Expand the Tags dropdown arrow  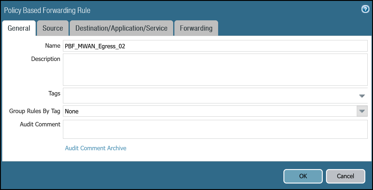(x=362, y=96)
